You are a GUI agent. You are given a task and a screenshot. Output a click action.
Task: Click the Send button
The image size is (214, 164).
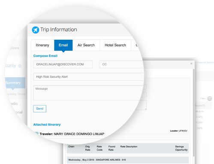(40, 108)
